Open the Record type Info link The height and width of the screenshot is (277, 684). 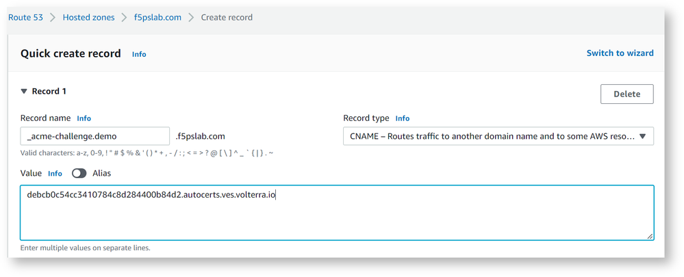(x=403, y=118)
